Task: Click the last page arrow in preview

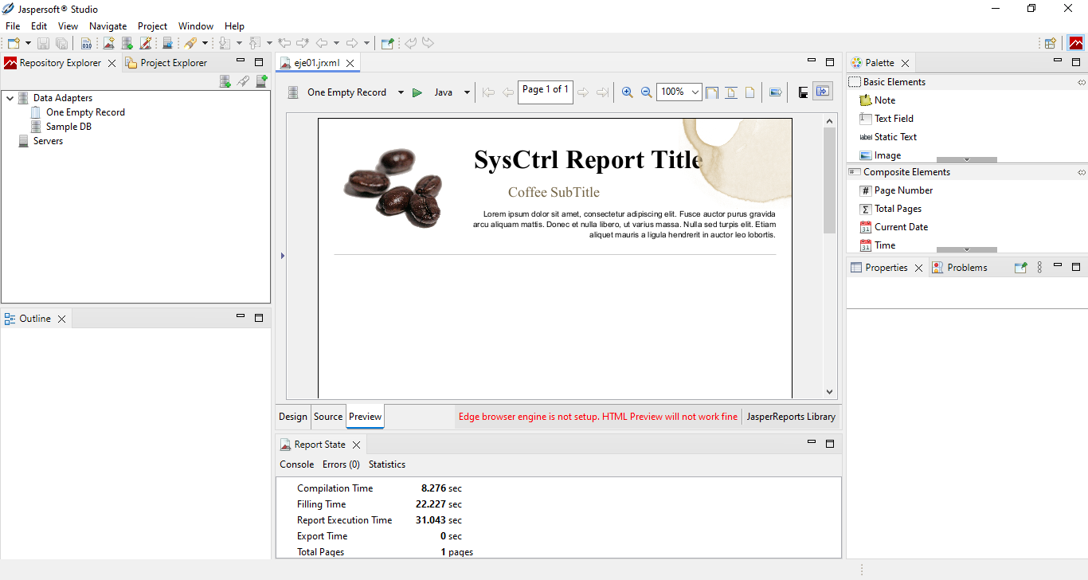Action: 603,92
